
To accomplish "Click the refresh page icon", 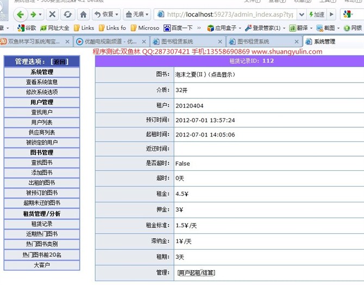I will tap(68, 15).
